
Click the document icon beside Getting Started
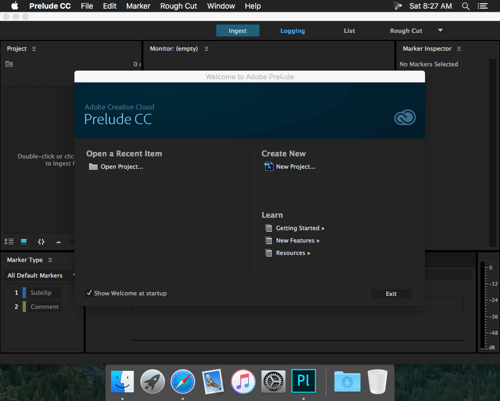[x=269, y=228]
